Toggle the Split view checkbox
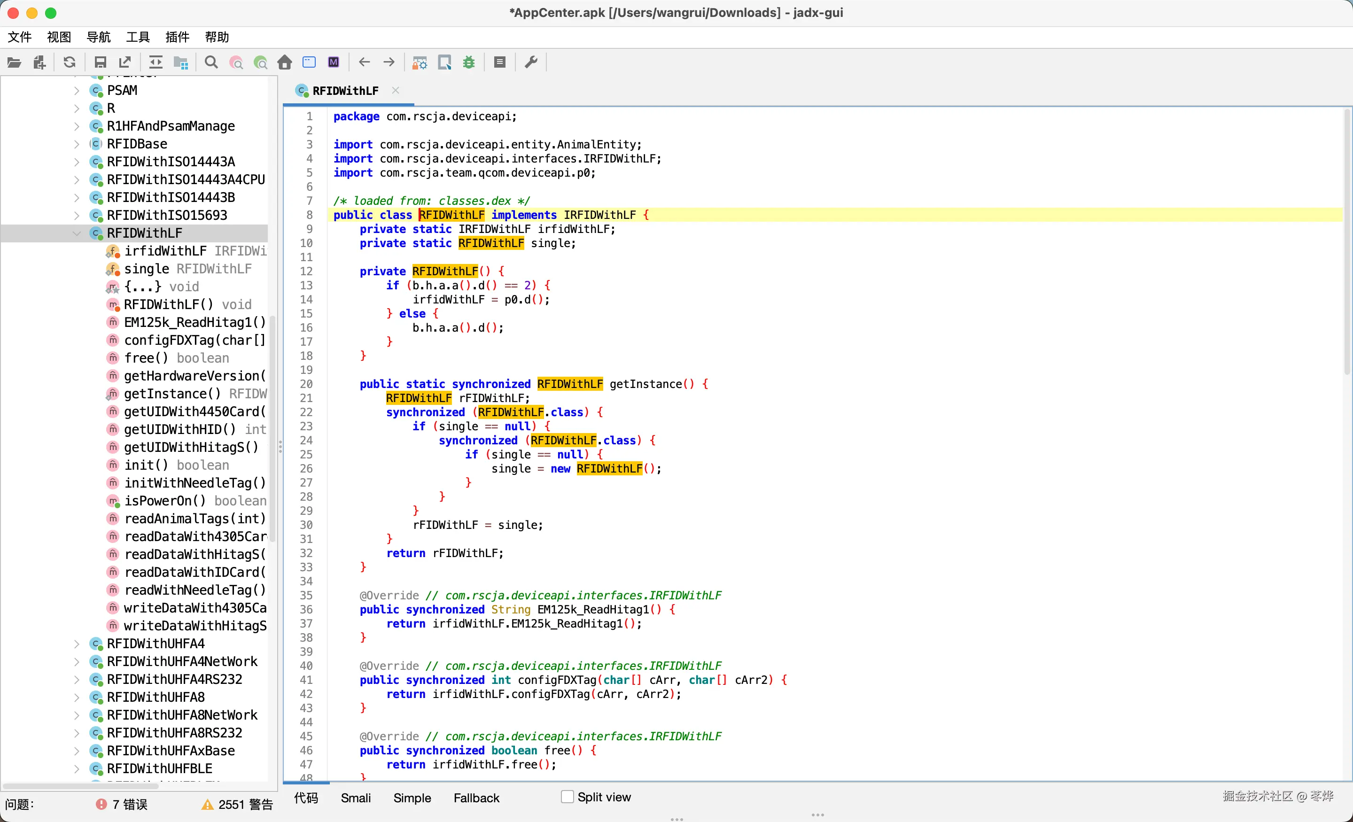 [x=567, y=797]
